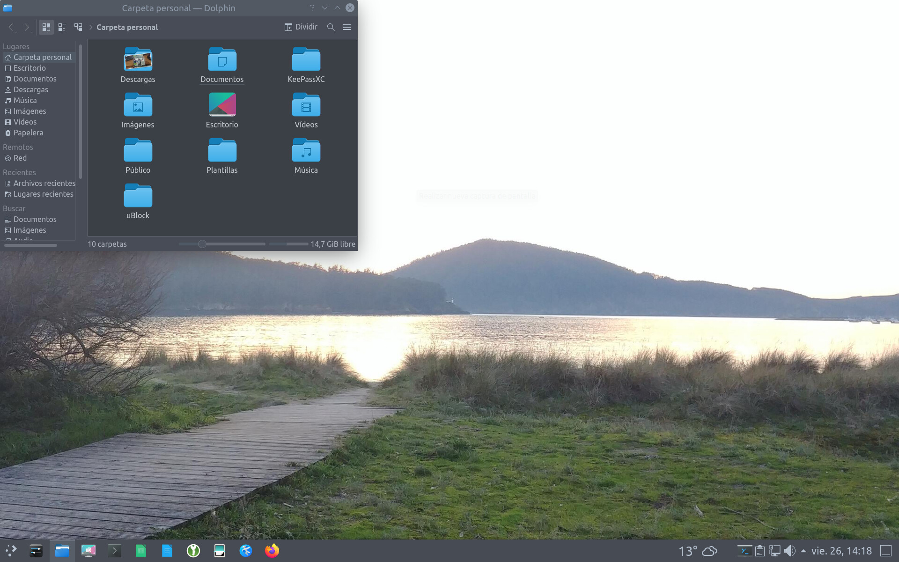This screenshot has width=899, height=562.
Task: Open System Settings from taskbar
Action: point(36,551)
